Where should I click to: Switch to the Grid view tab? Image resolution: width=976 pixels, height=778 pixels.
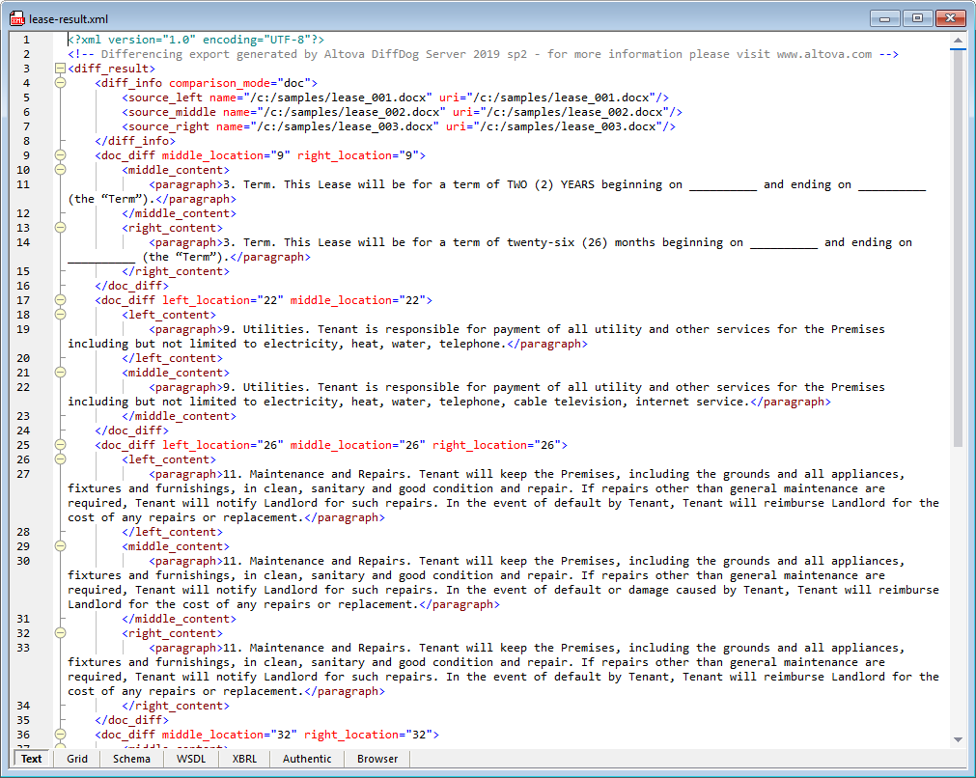coord(76,759)
